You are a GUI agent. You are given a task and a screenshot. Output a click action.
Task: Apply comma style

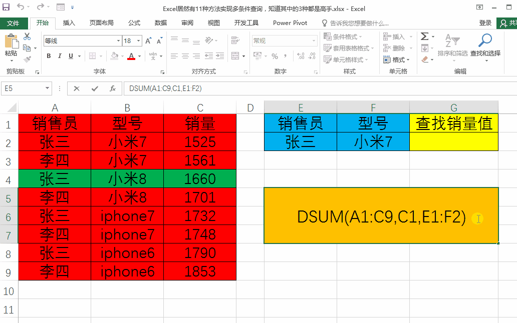(285, 56)
